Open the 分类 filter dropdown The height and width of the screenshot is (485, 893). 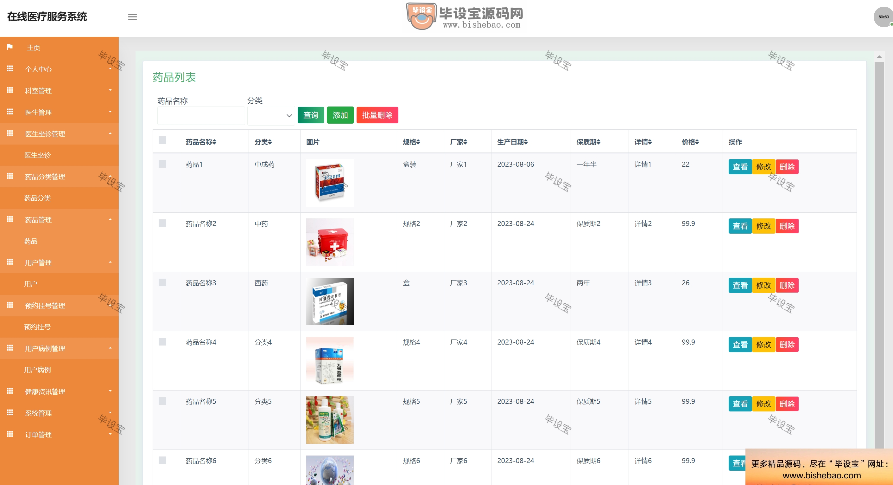pyautogui.click(x=271, y=115)
